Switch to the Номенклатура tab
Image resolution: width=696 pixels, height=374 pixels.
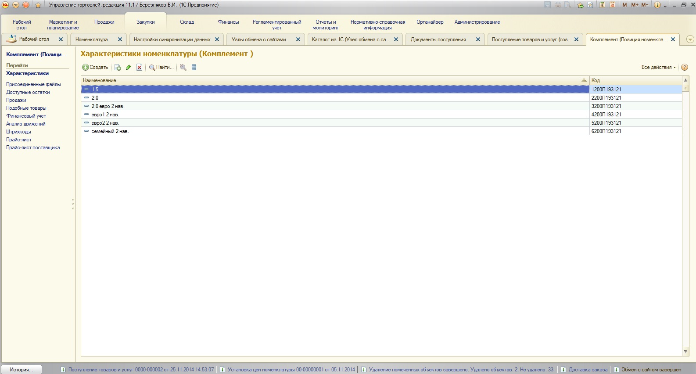tap(92, 40)
